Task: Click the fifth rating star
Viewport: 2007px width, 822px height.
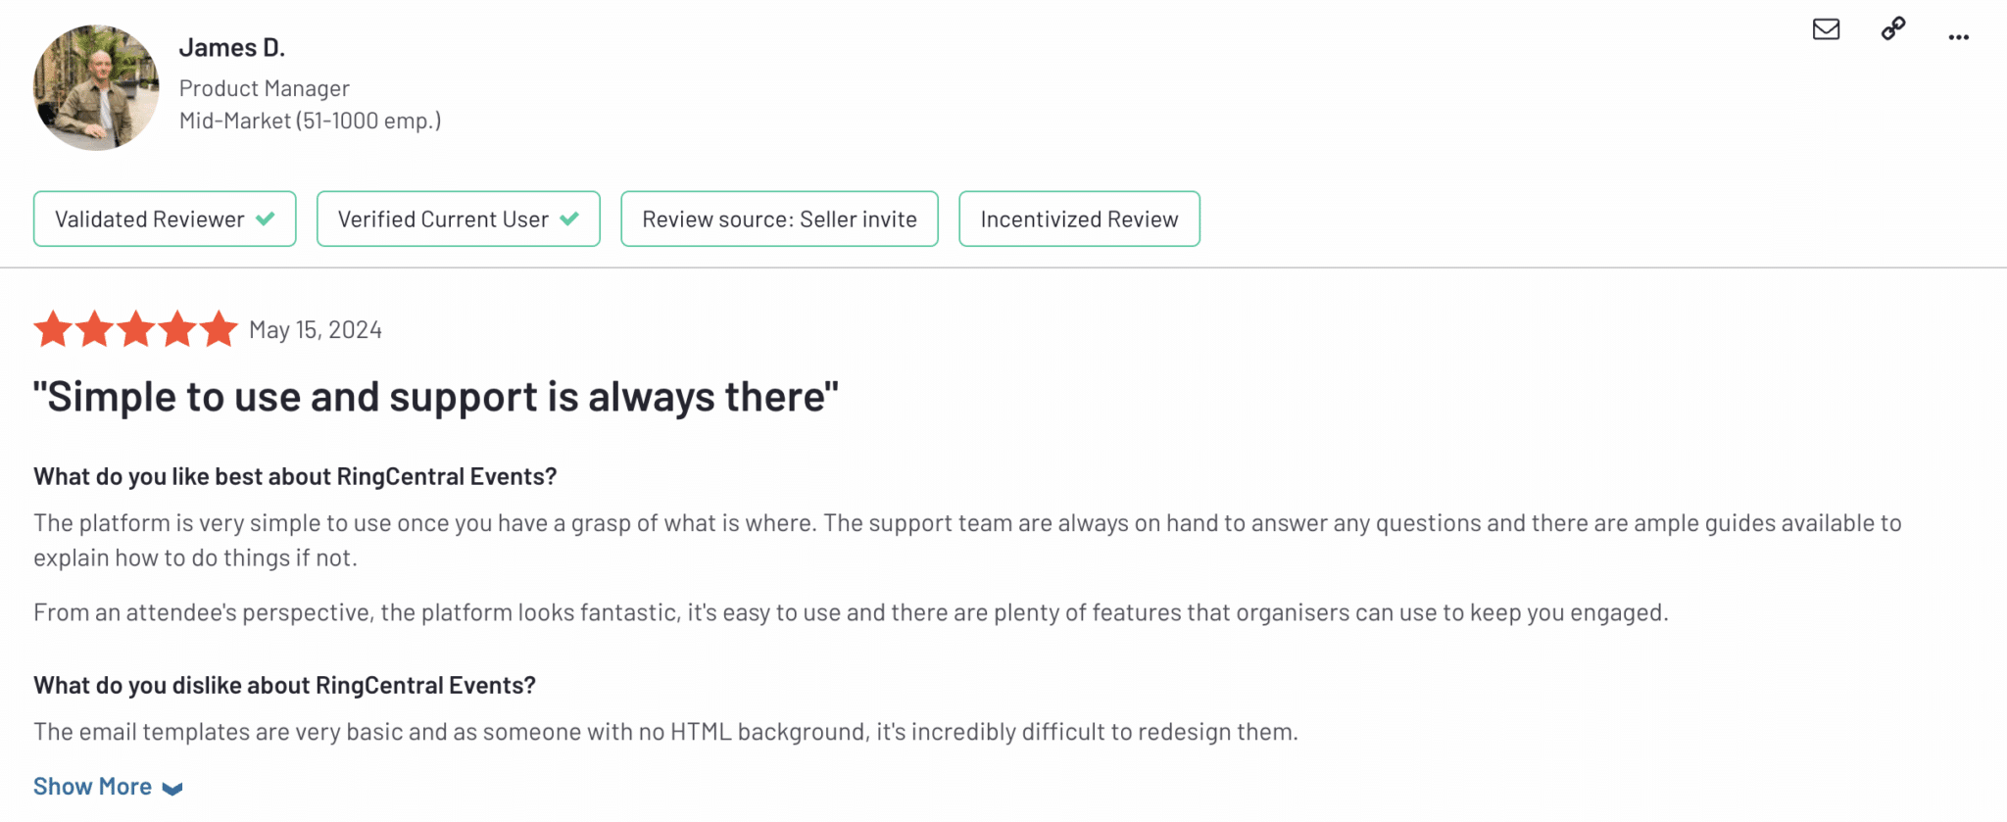Action: point(219,329)
